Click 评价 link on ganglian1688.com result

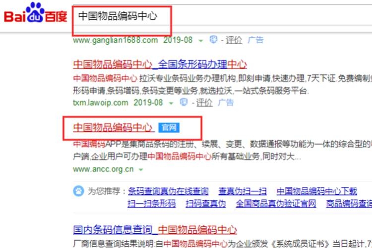click(x=234, y=40)
